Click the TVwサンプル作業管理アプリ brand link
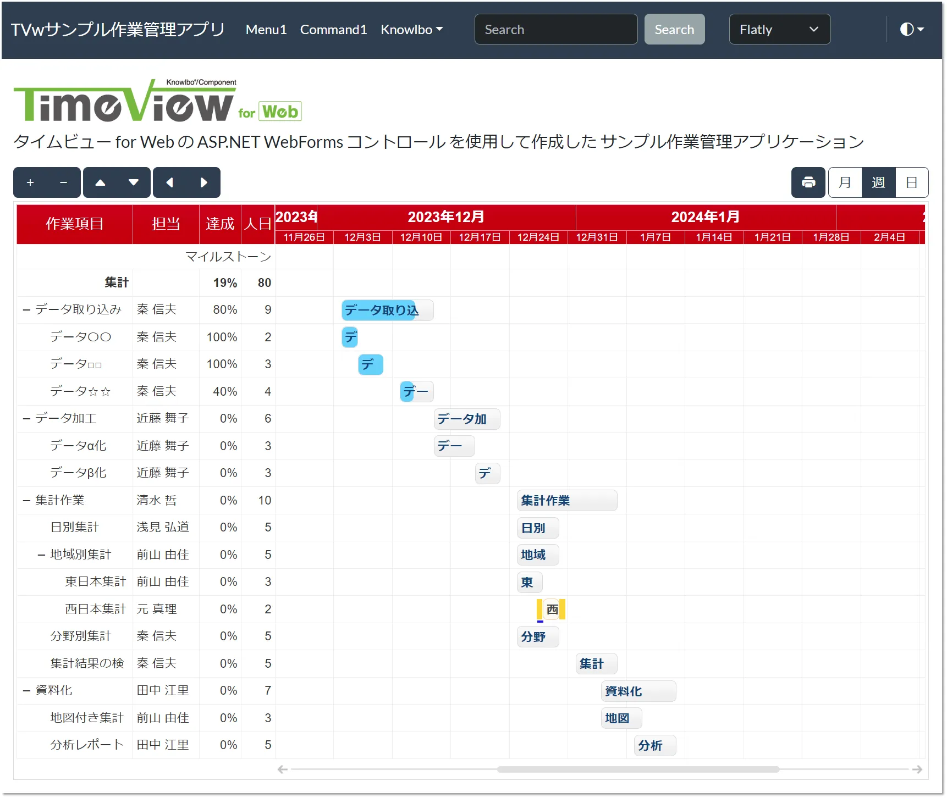This screenshot has width=947, height=798. (x=119, y=29)
